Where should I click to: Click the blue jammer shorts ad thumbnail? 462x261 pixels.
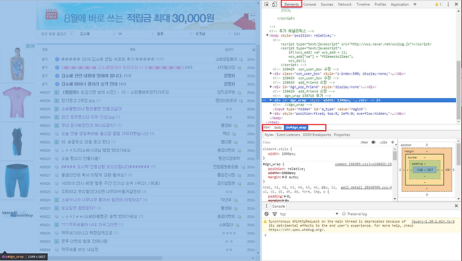[17, 180]
